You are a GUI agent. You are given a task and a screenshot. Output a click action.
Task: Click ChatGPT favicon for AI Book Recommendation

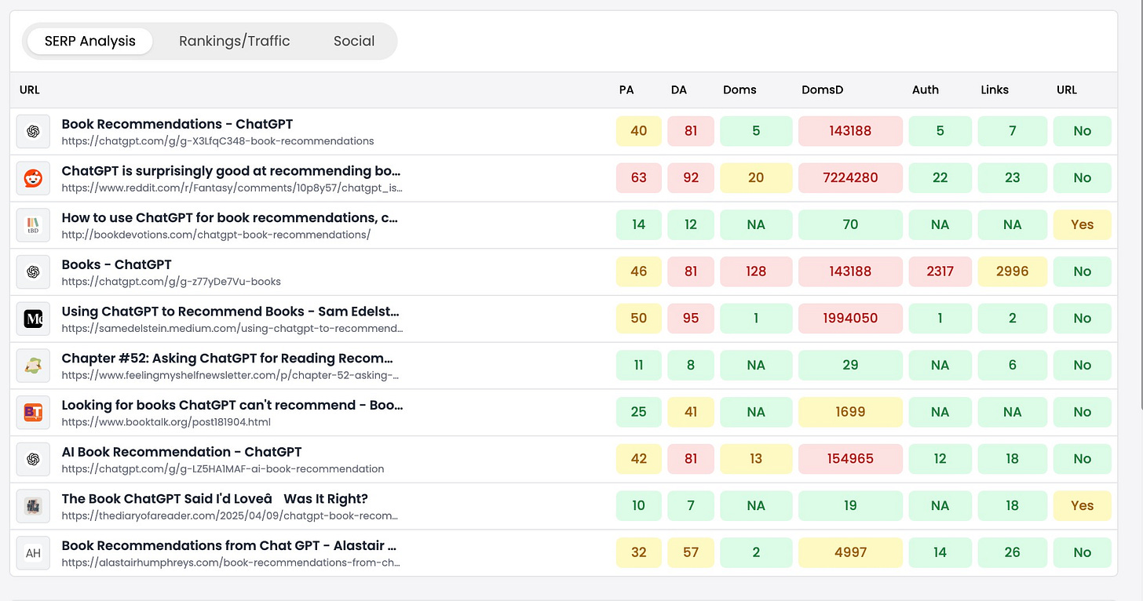33,459
